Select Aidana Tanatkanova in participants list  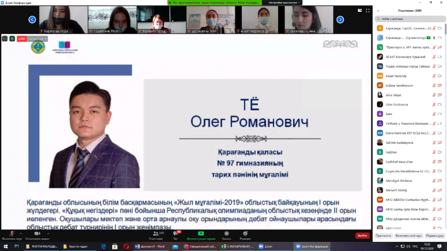399,85
